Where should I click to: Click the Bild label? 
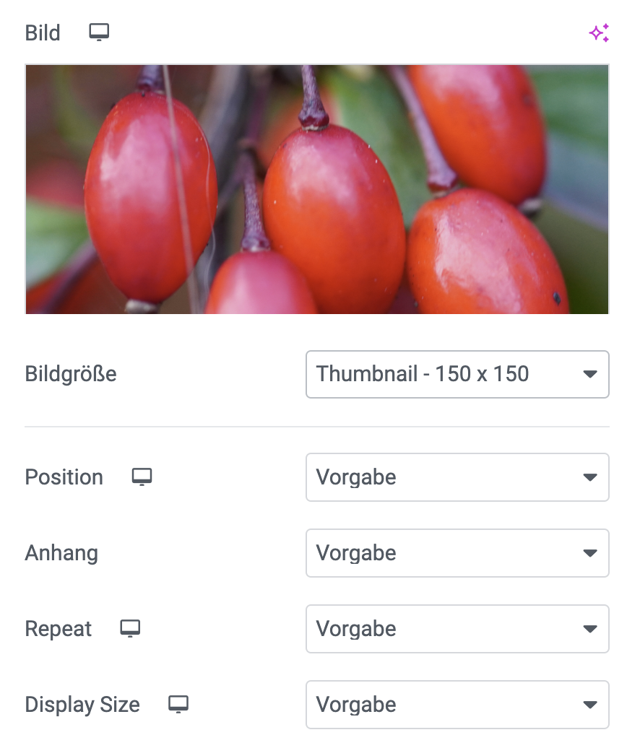(43, 33)
